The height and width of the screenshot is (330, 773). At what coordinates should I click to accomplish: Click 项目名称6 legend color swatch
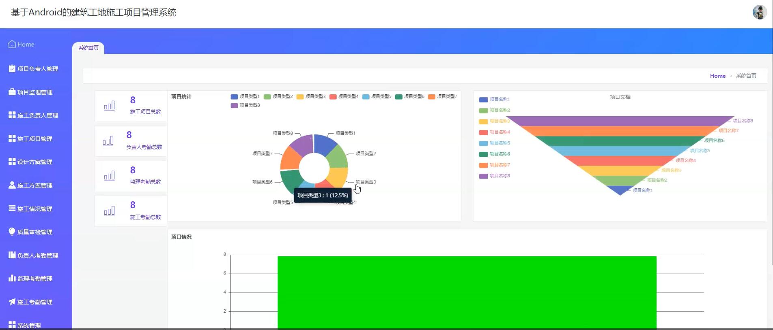(x=483, y=154)
